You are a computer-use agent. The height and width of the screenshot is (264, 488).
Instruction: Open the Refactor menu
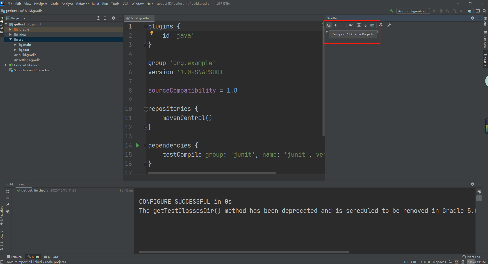(x=82, y=4)
